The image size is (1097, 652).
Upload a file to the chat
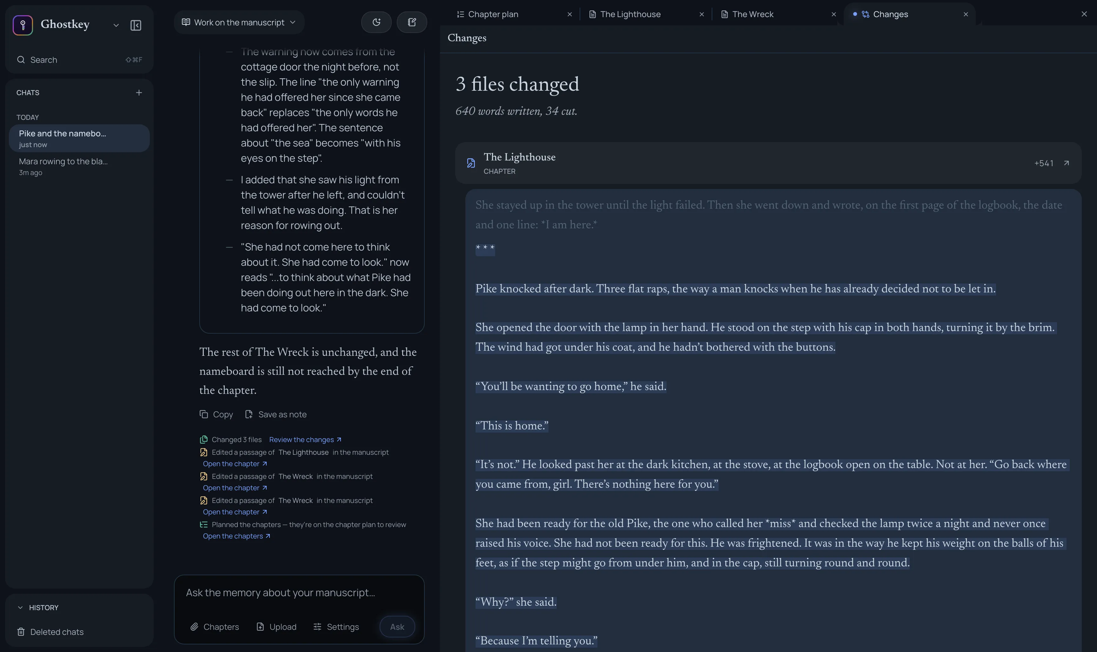click(276, 627)
